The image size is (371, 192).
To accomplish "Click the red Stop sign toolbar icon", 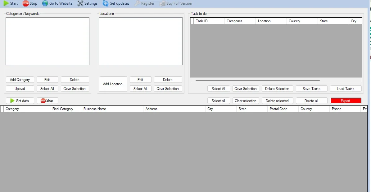I will pyautogui.click(x=25, y=3).
